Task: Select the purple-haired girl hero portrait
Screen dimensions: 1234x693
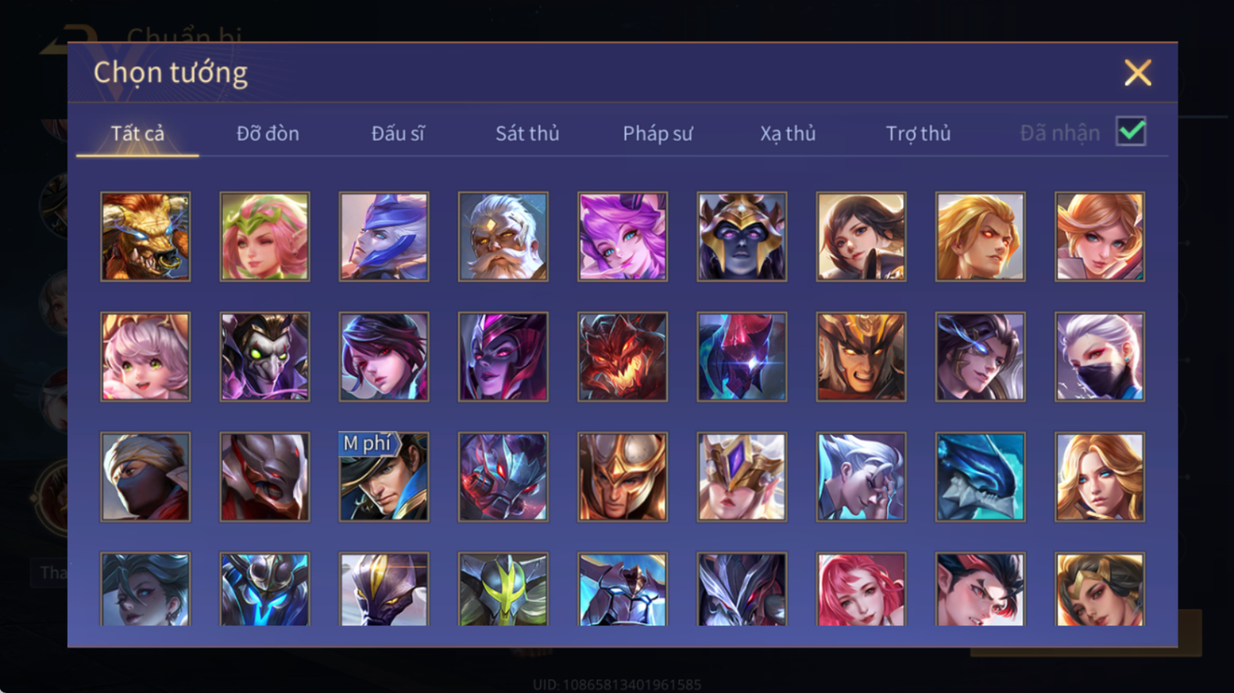Action: pyautogui.click(x=622, y=237)
